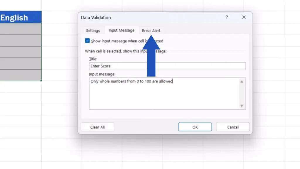
Task: Confirm with the OK button
Action: 195,127
